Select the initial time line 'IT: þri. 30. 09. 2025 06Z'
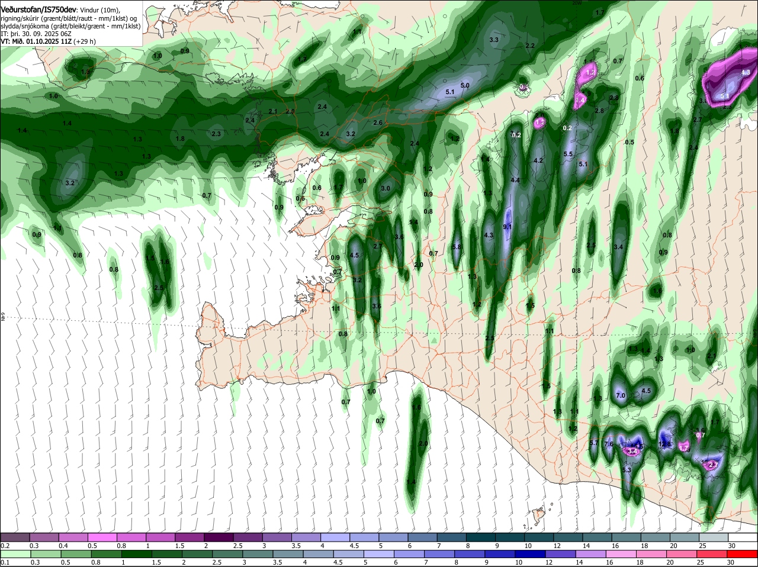The image size is (758, 567). (x=36, y=34)
